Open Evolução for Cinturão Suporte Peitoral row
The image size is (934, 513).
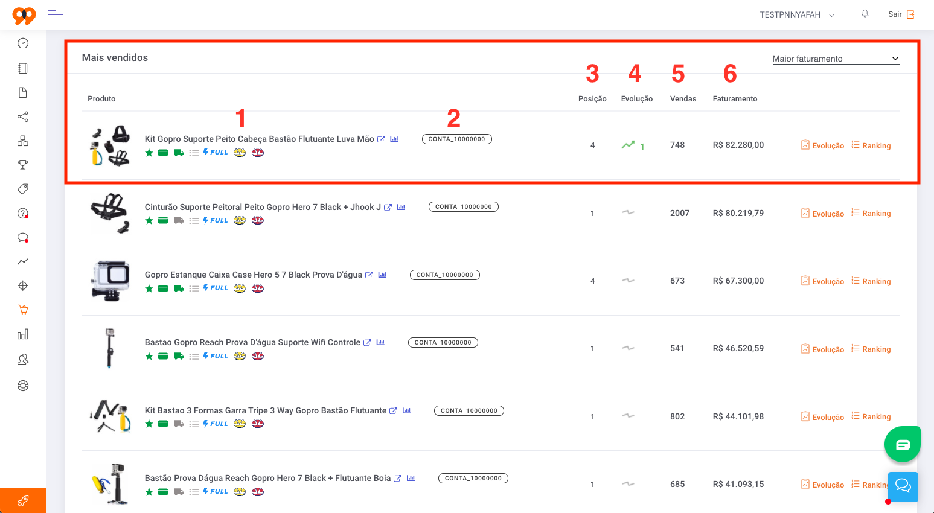(822, 213)
